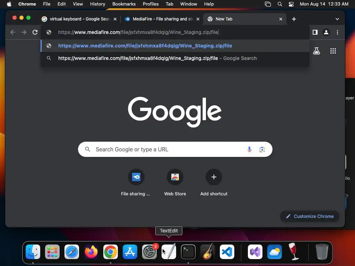Launch TextEdit from the dock
Screen dimensions: 355x266
click(x=169, y=252)
